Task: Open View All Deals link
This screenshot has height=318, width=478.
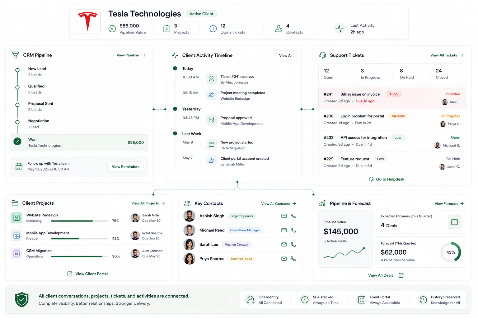Action: click(x=386, y=275)
